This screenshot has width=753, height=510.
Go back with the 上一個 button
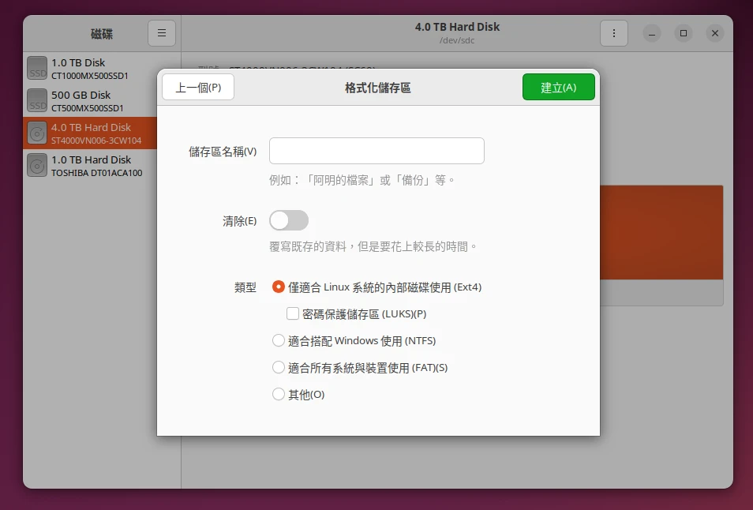pos(198,88)
